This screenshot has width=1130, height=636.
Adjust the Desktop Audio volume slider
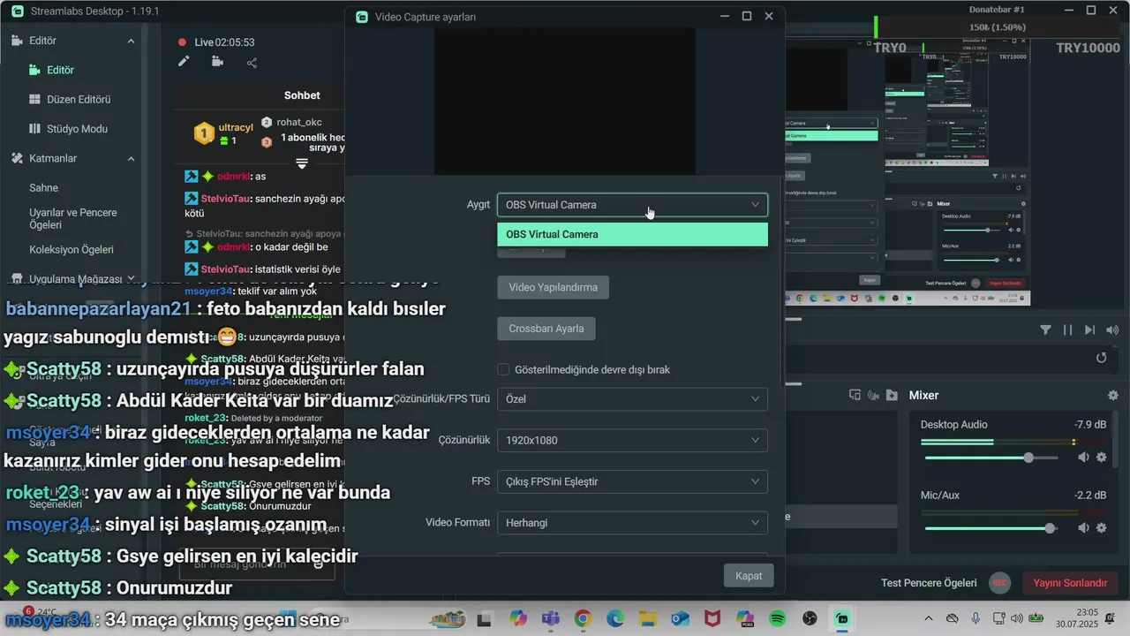coord(991,458)
